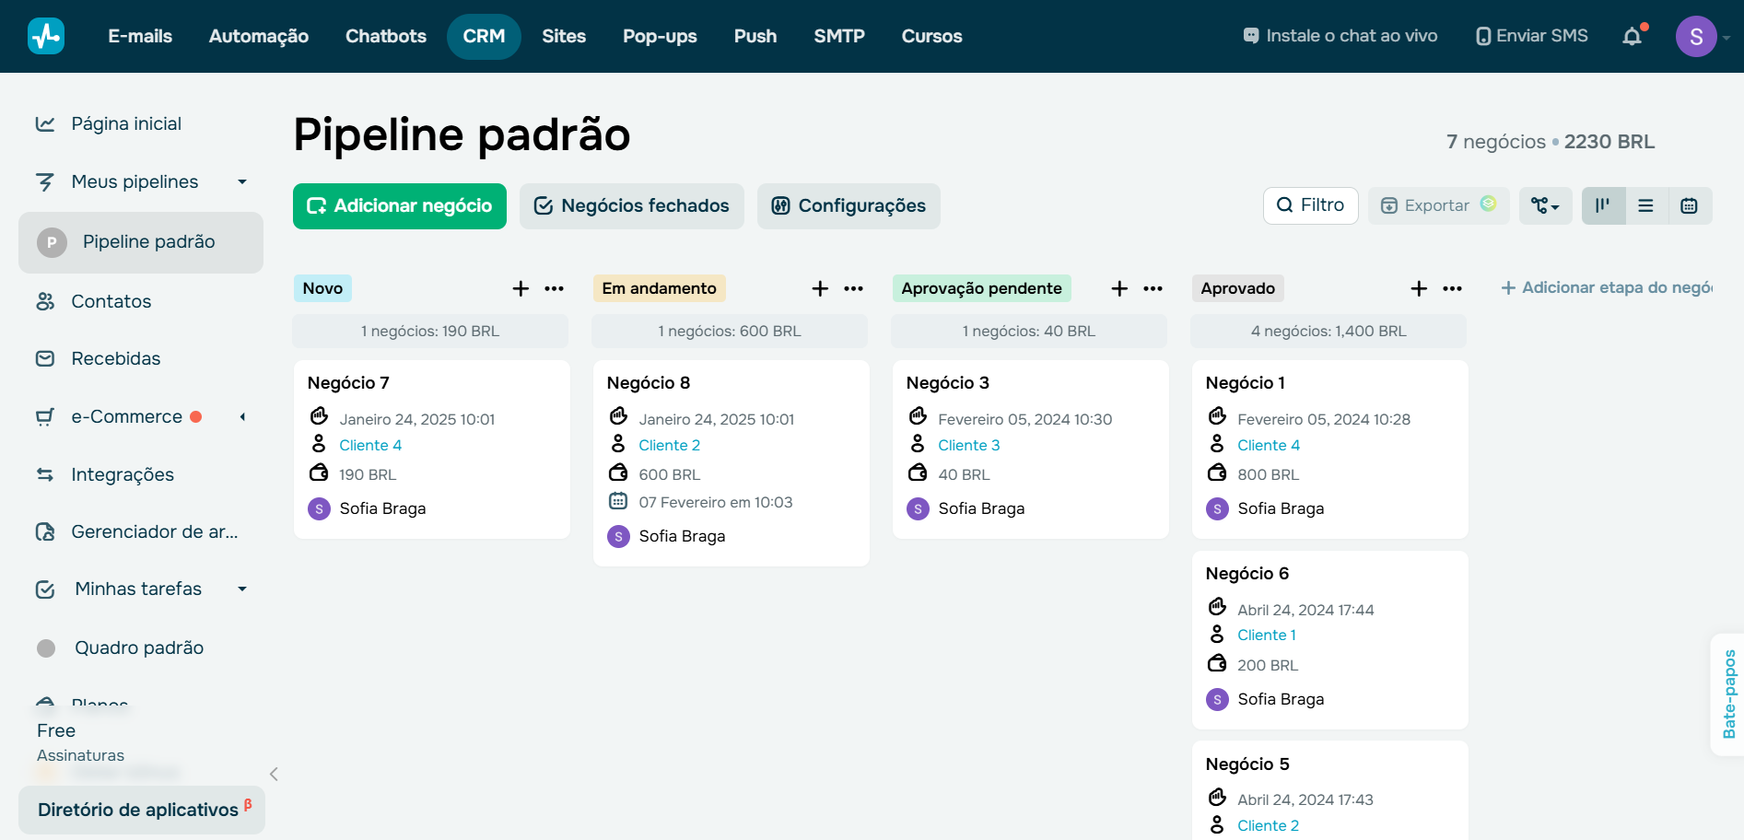
Task: Select the kanban board view
Action: [1603, 205]
